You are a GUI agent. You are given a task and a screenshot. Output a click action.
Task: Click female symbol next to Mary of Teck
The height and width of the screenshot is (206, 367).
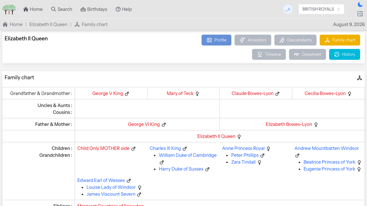point(197,94)
